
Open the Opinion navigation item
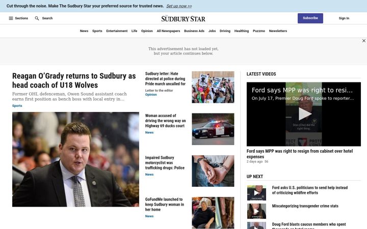coord(147,31)
